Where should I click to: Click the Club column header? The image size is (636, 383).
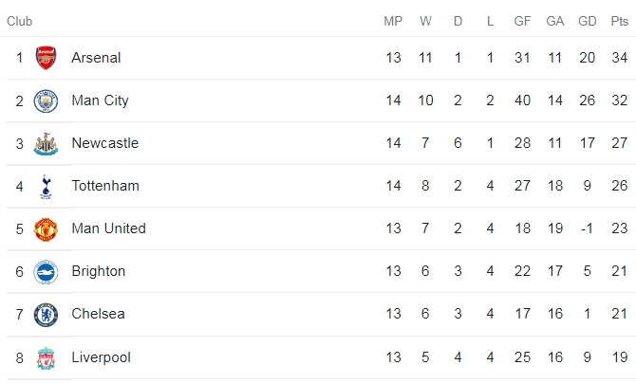point(20,21)
